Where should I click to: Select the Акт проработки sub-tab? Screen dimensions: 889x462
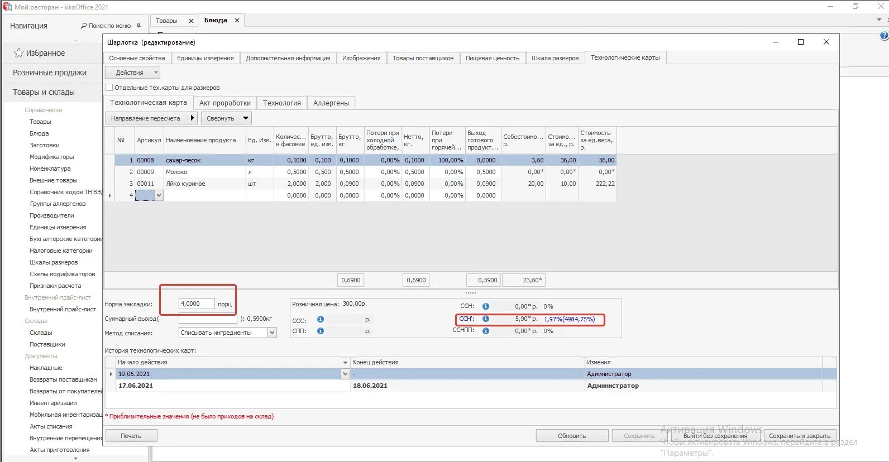pos(225,103)
